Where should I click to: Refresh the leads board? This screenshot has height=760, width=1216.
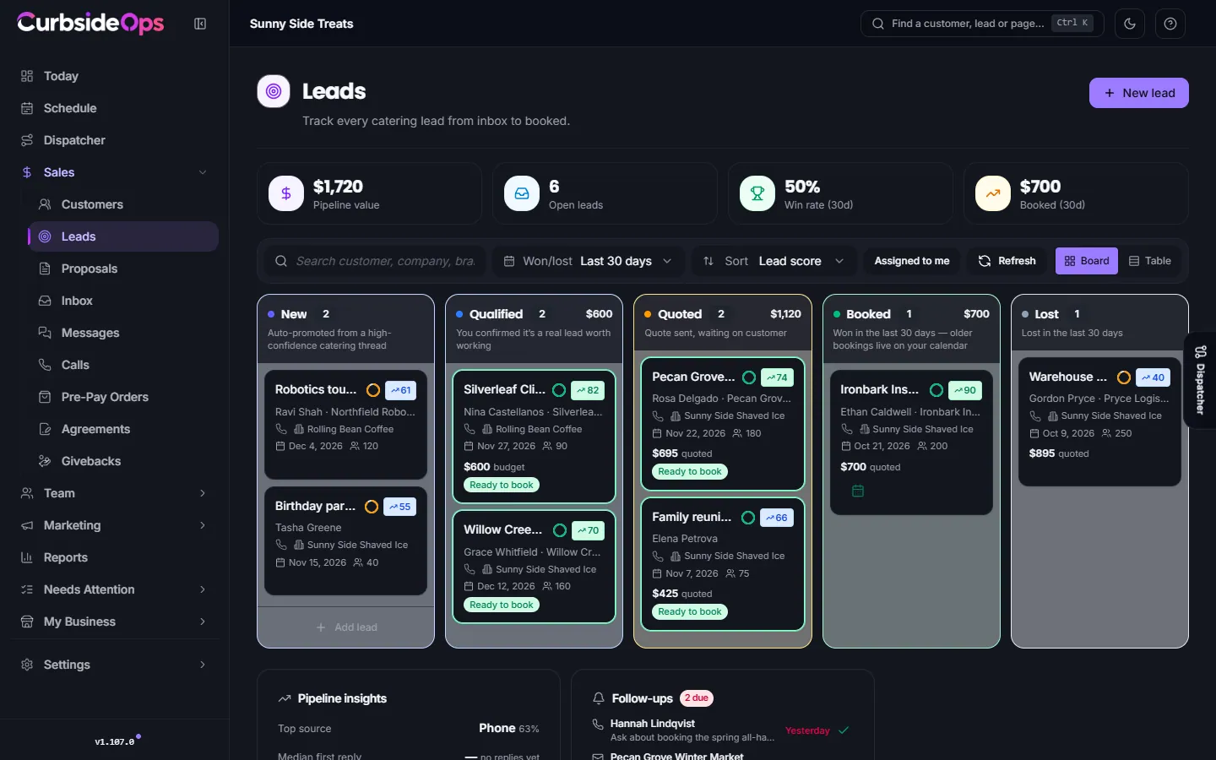[x=1007, y=261]
